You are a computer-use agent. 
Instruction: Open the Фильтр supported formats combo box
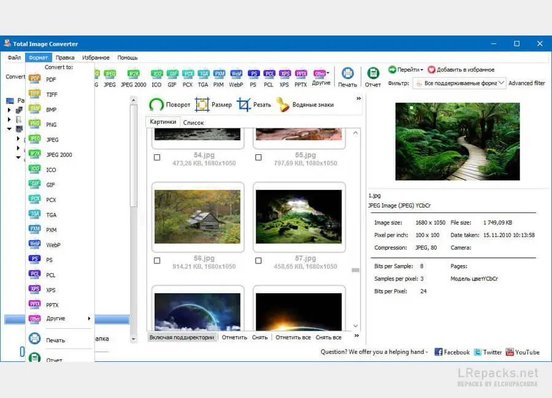click(459, 83)
